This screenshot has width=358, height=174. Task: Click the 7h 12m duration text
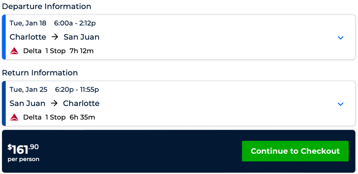point(81,51)
